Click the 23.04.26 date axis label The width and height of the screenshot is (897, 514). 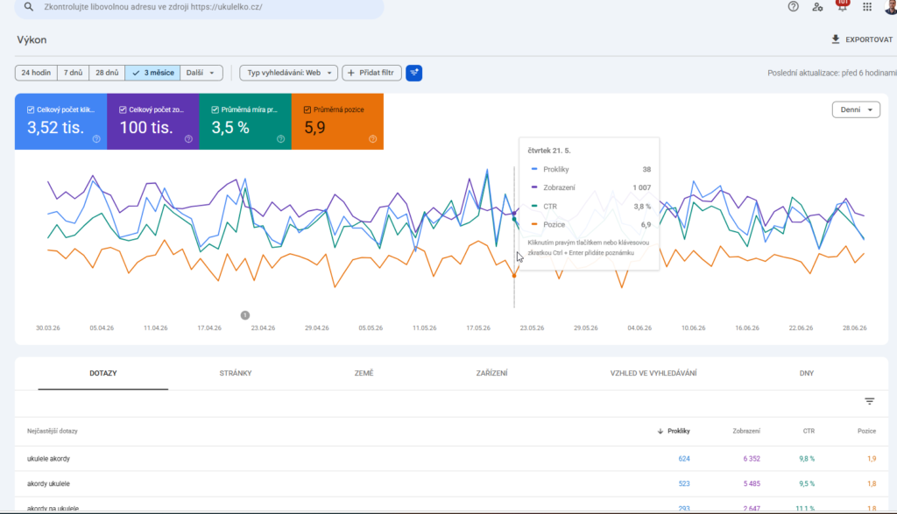[x=263, y=328]
